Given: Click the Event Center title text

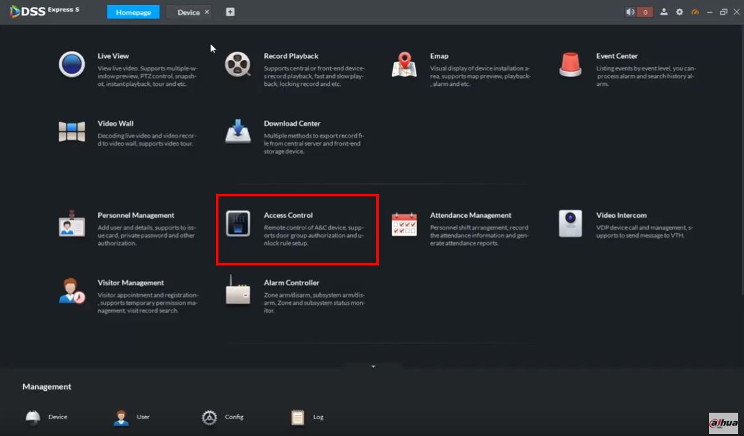Looking at the screenshot, I should click(x=617, y=56).
